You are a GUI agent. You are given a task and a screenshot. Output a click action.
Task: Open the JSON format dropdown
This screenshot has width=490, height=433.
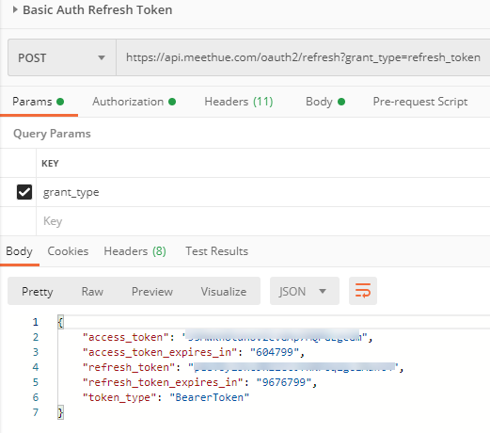(x=305, y=291)
